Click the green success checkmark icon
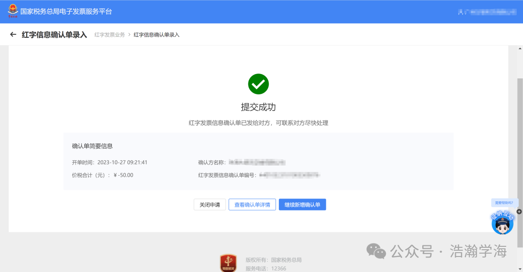 point(258,84)
